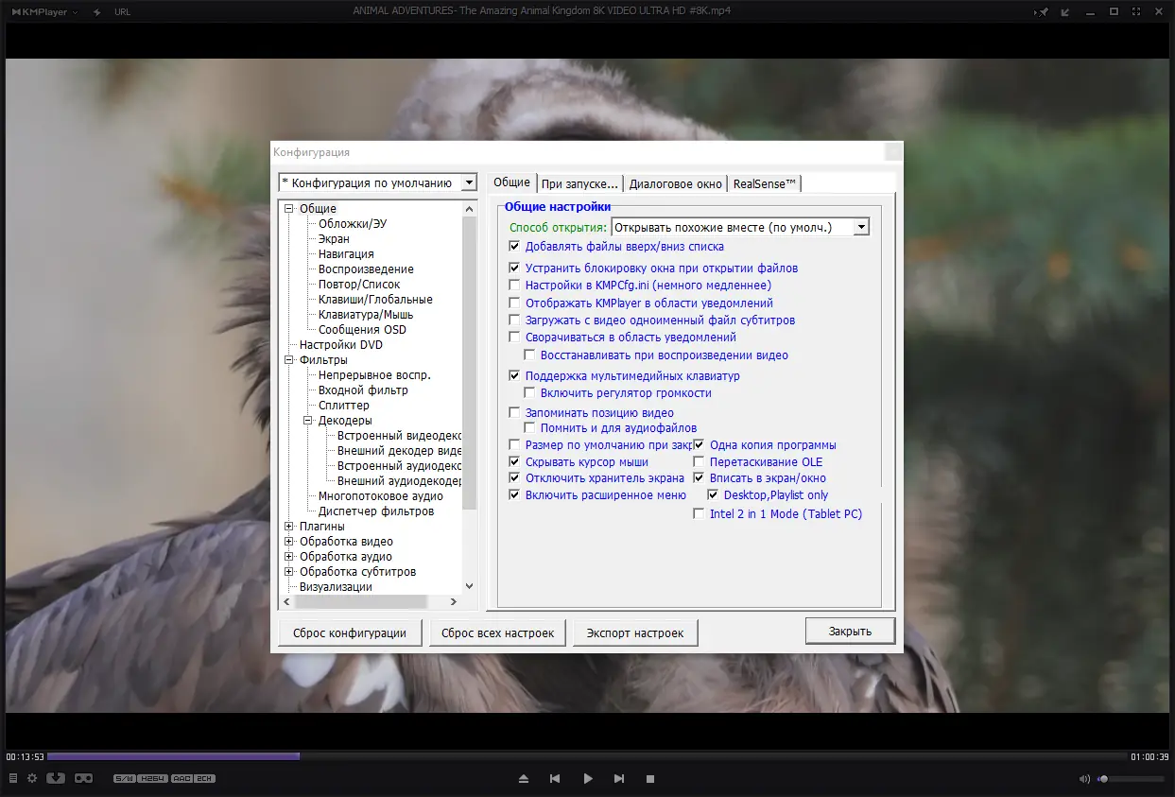Mute audio with the speaker icon
Screen dimensions: 1175x797
coord(1084,778)
